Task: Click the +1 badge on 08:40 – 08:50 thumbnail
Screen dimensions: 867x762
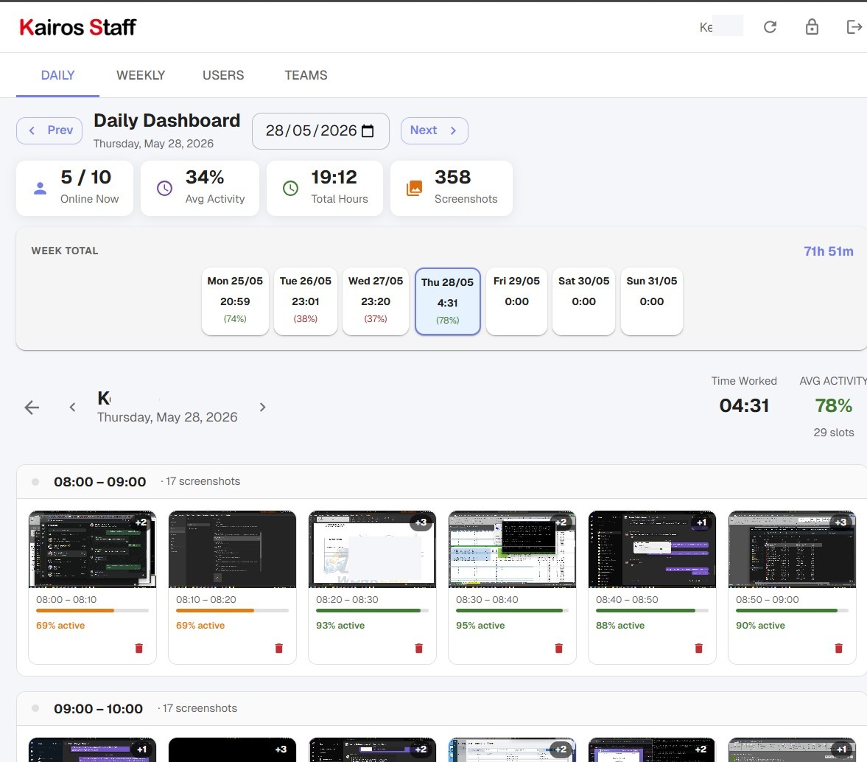Action: point(701,522)
